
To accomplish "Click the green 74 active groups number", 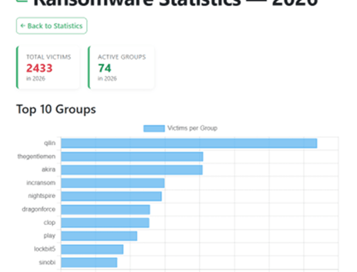I will 105,68.
